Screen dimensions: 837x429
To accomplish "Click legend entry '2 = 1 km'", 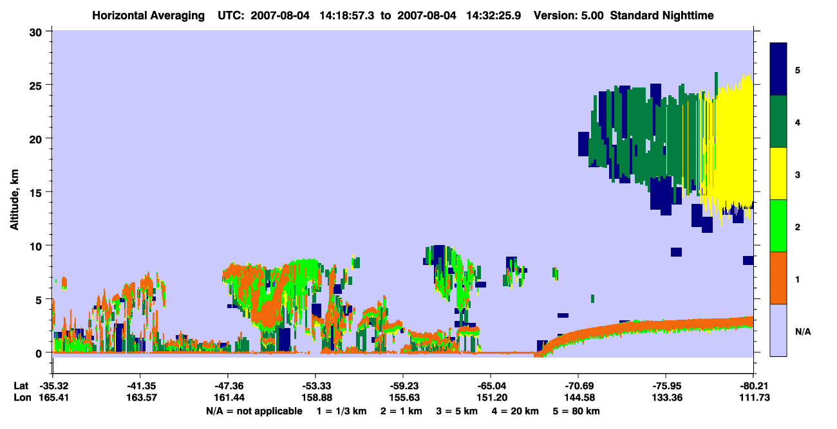I will click(x=401, y=411).
